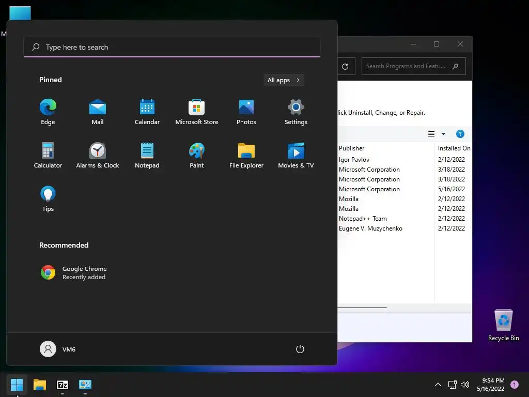The image size is (529, 397).
Task: Click search magnifier in Programs and Features
Action: point(456,66)
